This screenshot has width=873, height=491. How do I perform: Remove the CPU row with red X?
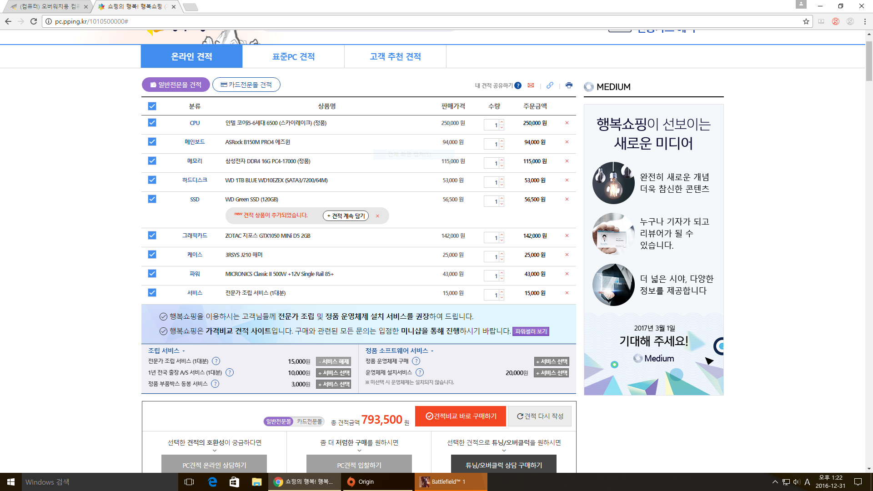(567, 123)
